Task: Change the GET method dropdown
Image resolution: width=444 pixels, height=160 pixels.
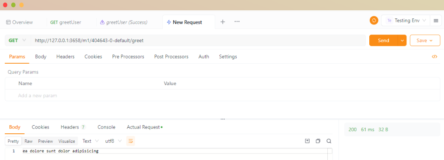Action: point(18,40)
